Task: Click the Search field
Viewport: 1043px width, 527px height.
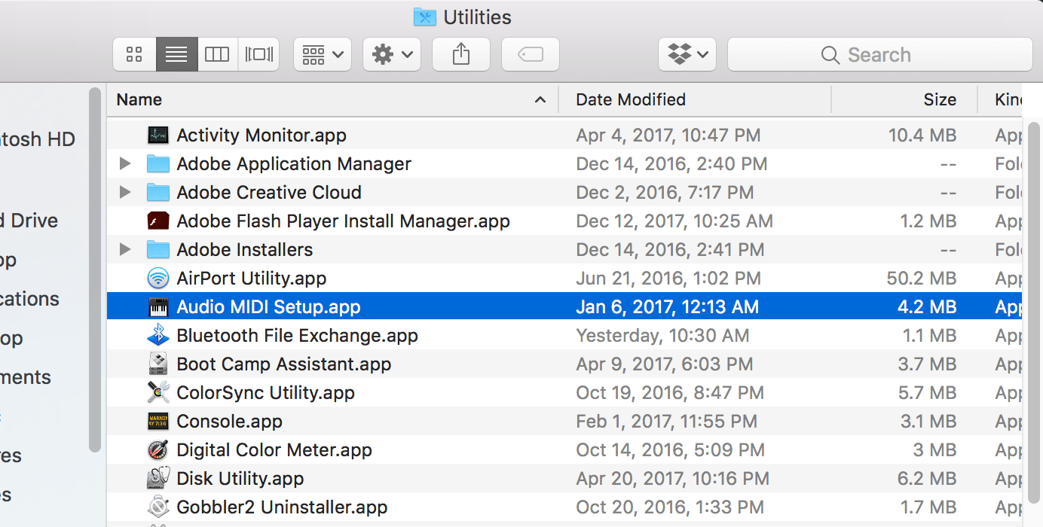Action: click(879, 54)
